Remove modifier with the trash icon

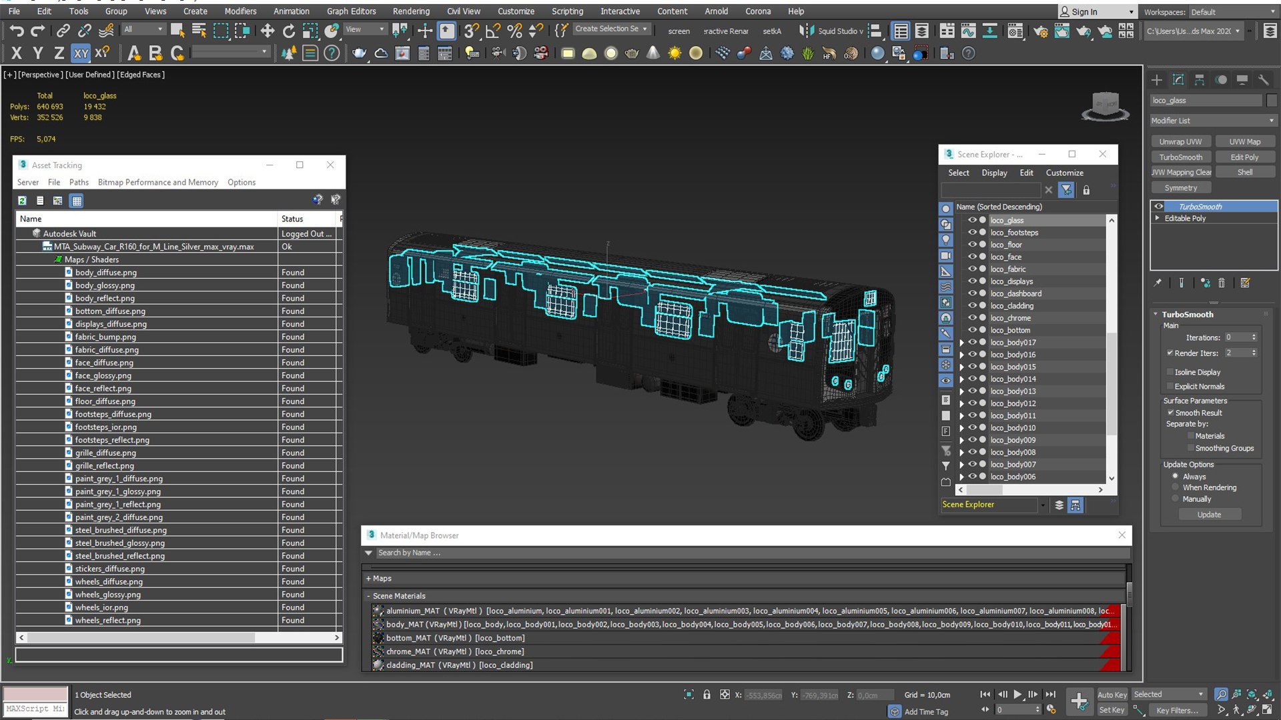(1222, 283)
